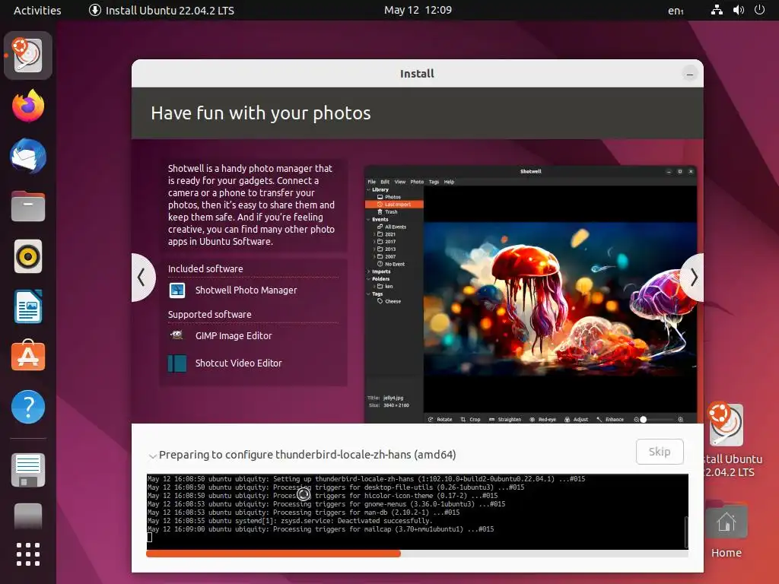Click Shotwell Photo Manager icon
This screenshot has height=584, width=779.
176,290
